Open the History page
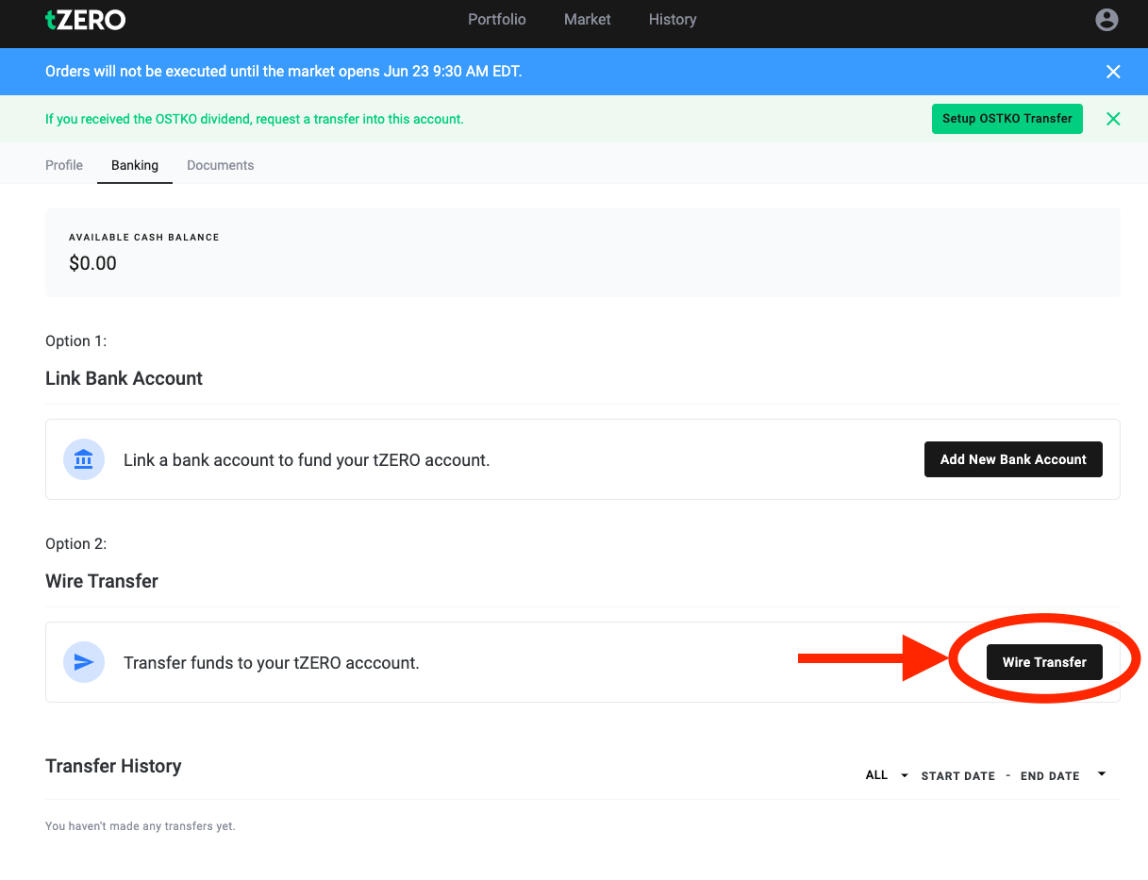Viewport: 1148px width, 880px height. click(672, 19)
